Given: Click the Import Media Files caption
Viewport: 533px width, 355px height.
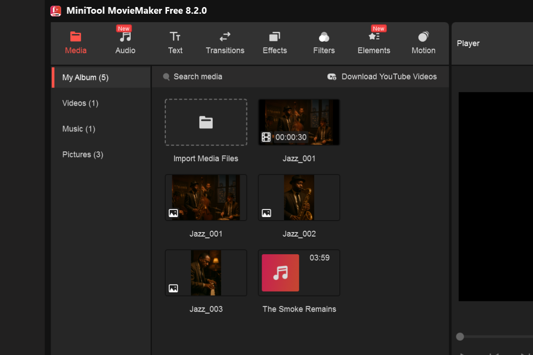Looking at the screenshot, I should 206,158.
